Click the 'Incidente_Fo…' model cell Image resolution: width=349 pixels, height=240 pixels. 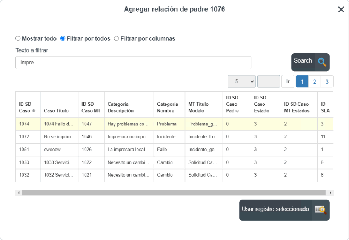204,137
